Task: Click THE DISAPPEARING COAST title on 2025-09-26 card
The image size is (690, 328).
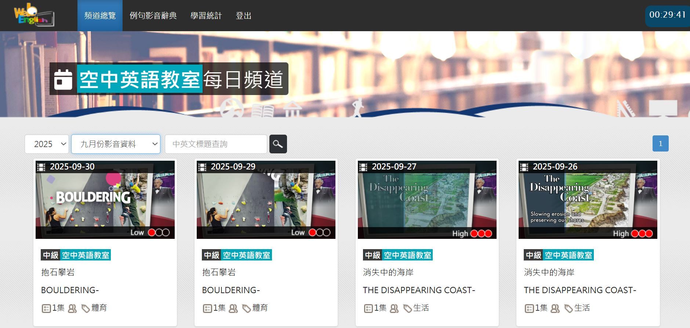Action: [x=580, y=290]
